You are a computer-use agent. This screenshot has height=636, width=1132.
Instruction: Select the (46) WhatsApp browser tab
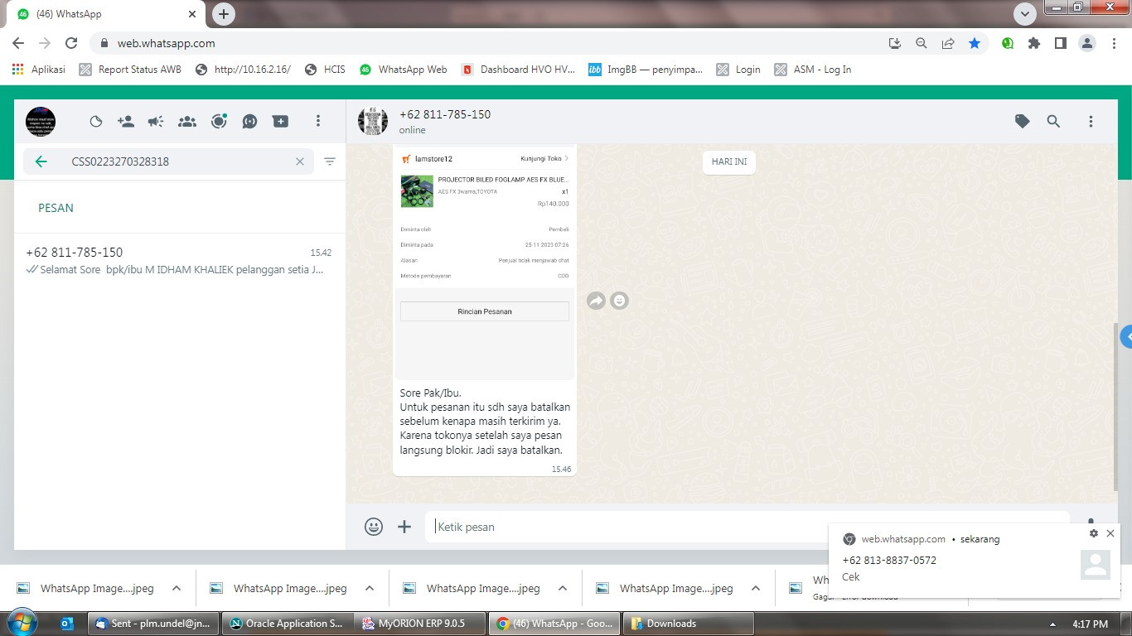pos(107,14)
